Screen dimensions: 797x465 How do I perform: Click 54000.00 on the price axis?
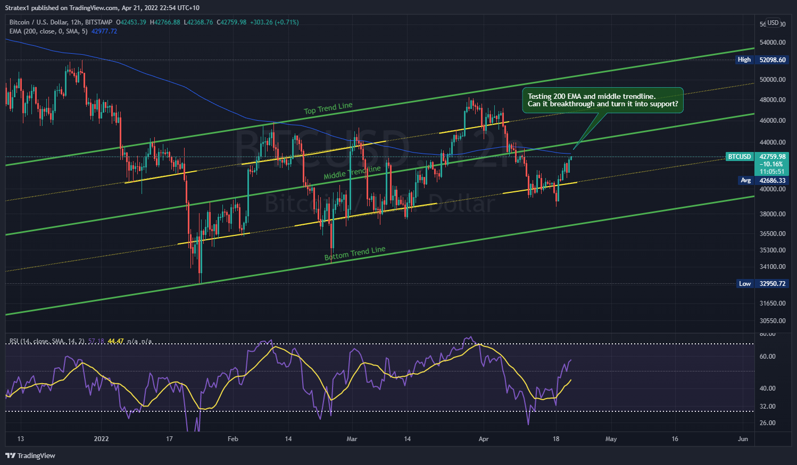tap(773, 43)
